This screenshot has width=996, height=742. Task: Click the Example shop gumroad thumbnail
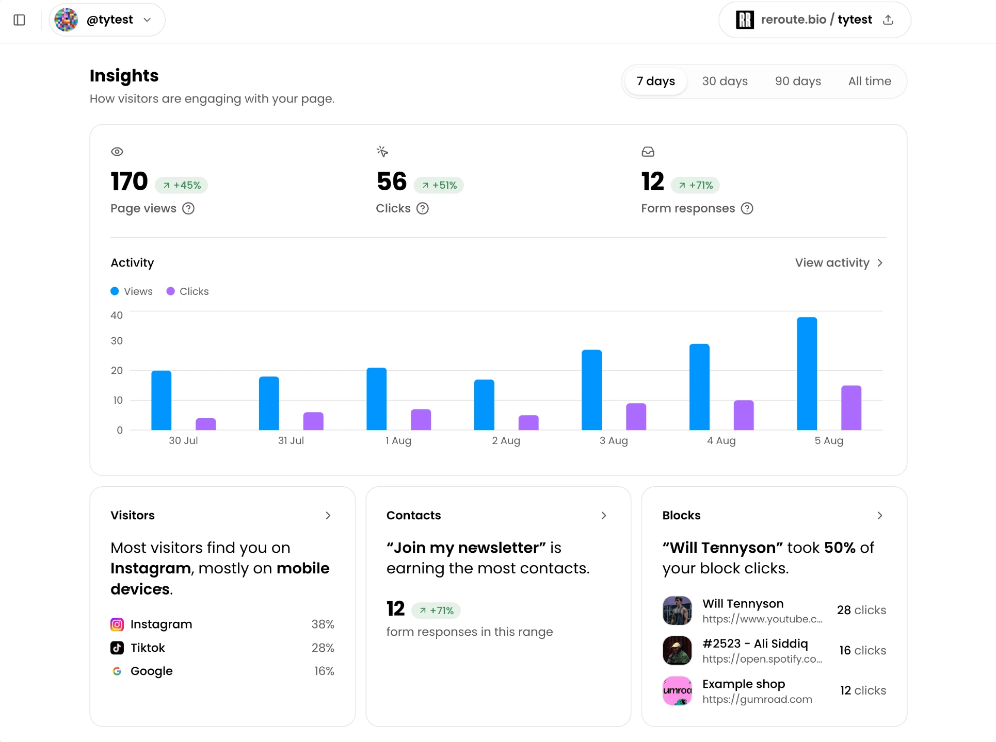(x=677, y=691)
